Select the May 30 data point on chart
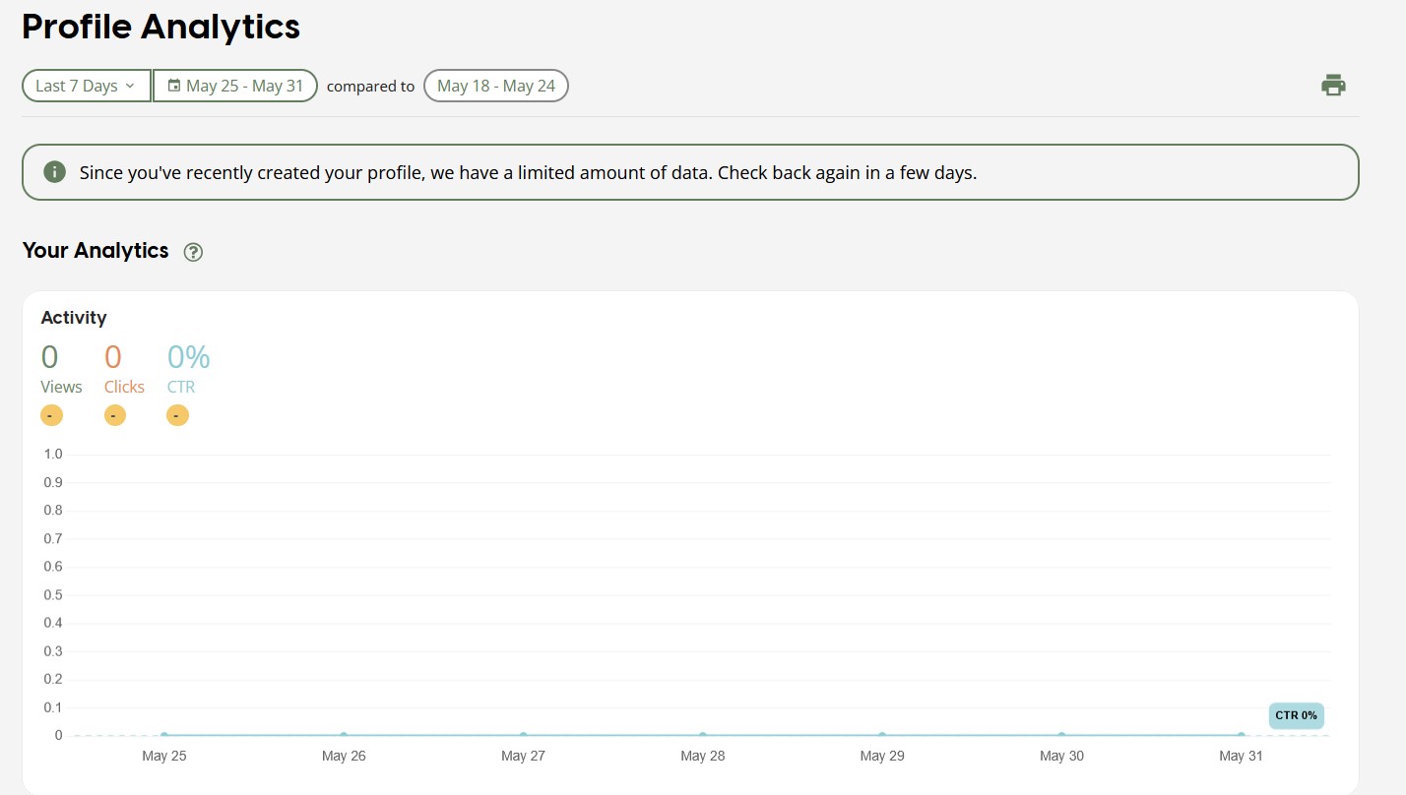Screen dimensions: 1406x795 click(1061, 735)
